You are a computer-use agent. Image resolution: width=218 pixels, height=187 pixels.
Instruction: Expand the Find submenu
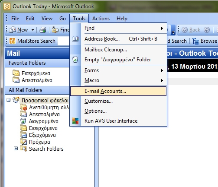[x=162, y=28]
